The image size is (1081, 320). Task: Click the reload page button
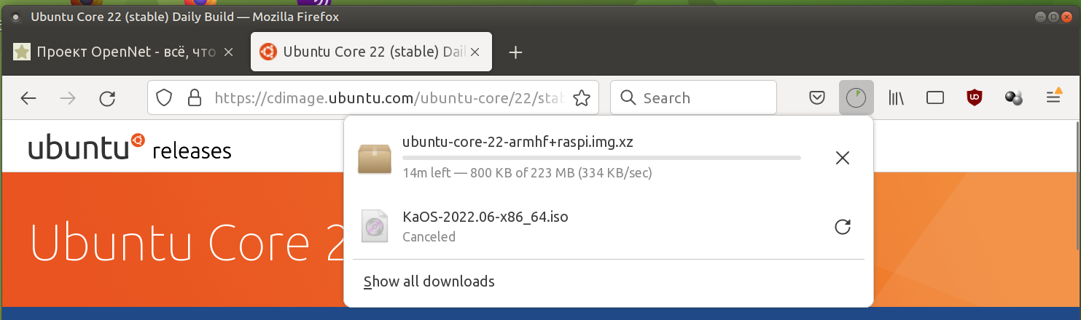pyautogui.click(x=107, y=99)
